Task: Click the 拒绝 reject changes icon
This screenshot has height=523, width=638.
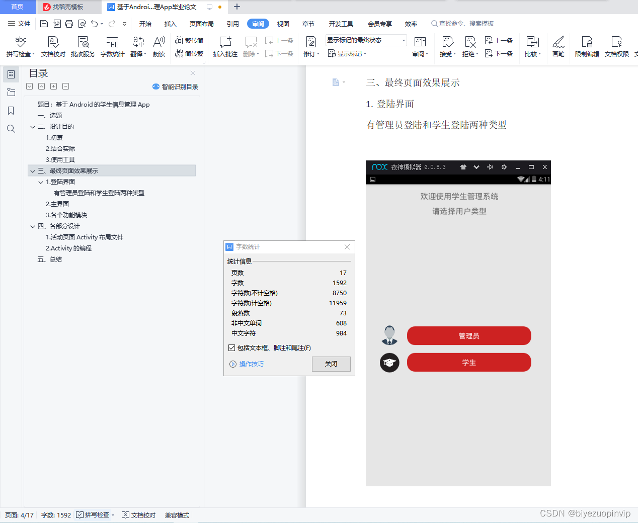Action: pos(470,42)
